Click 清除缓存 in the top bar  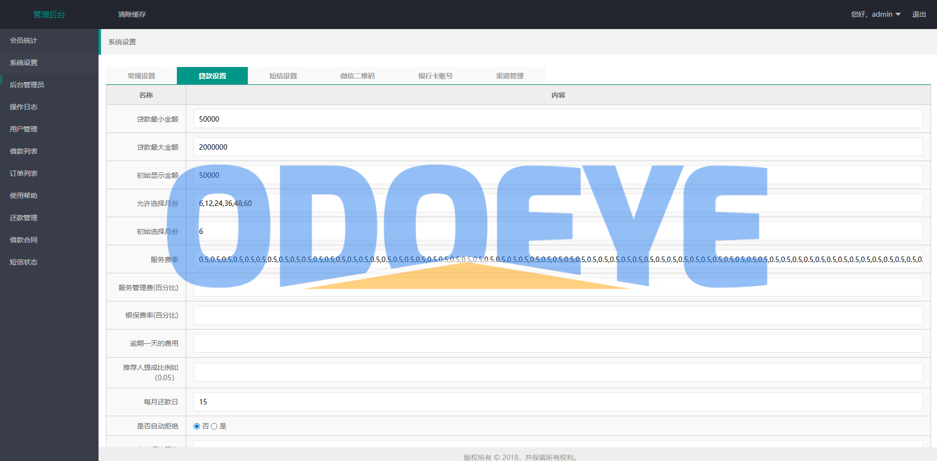(x=132, y=14)
